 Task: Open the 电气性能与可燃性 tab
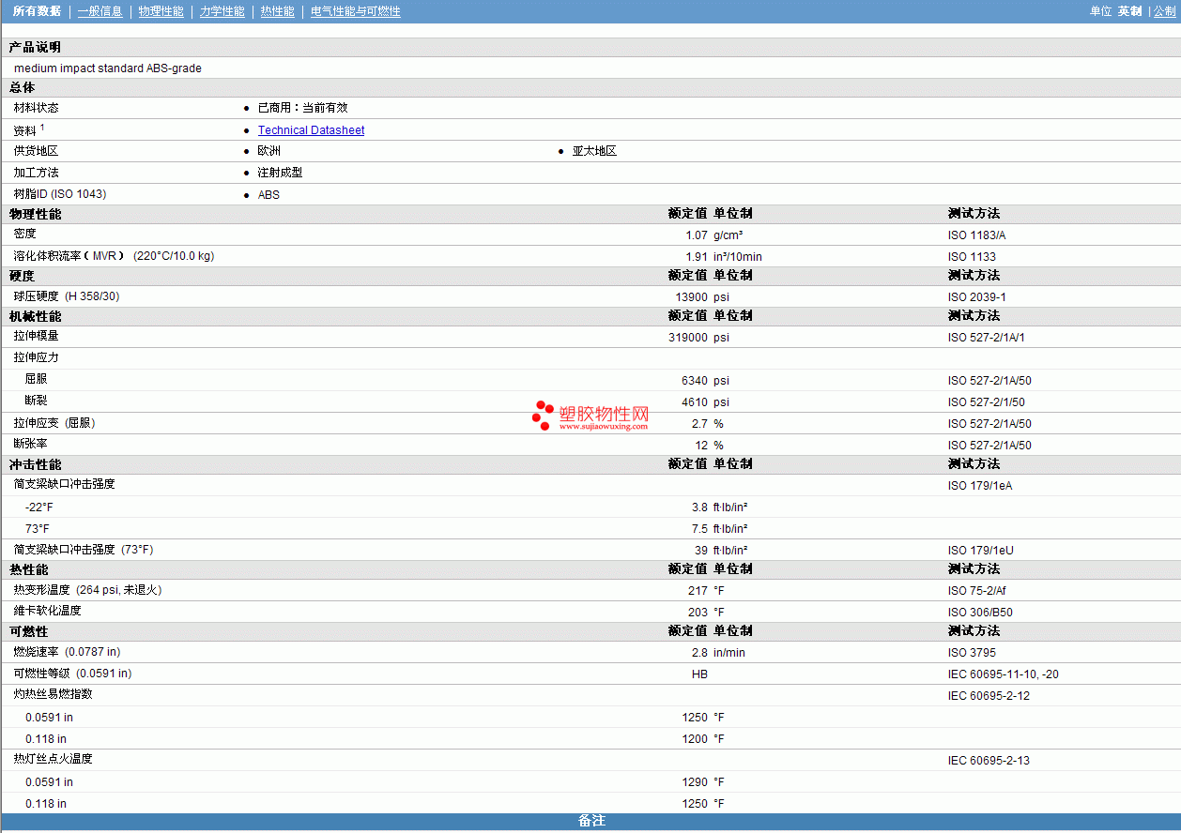pyautogui.click(x=355, y=11)
